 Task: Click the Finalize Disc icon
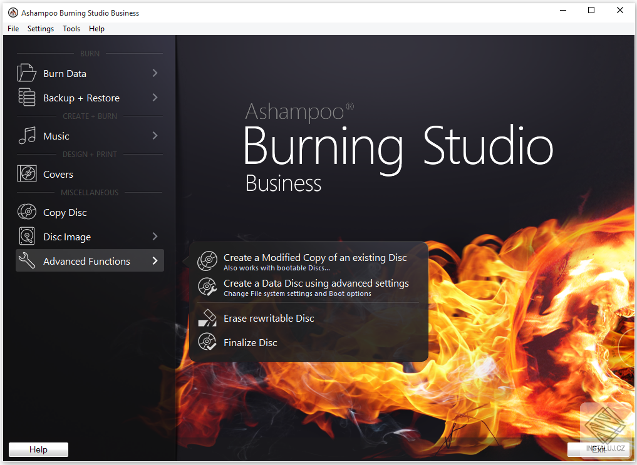(x=207, y=342)
